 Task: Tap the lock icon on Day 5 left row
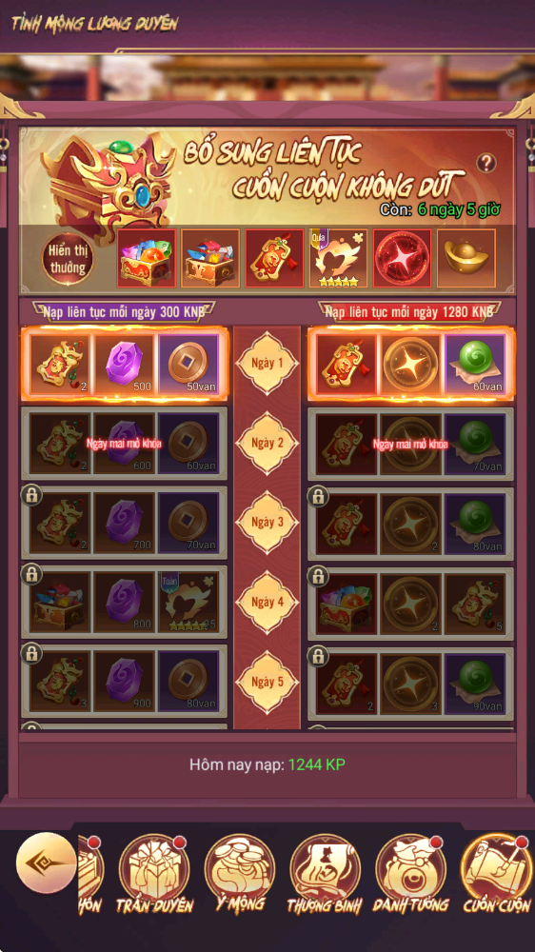pos(31,654)
